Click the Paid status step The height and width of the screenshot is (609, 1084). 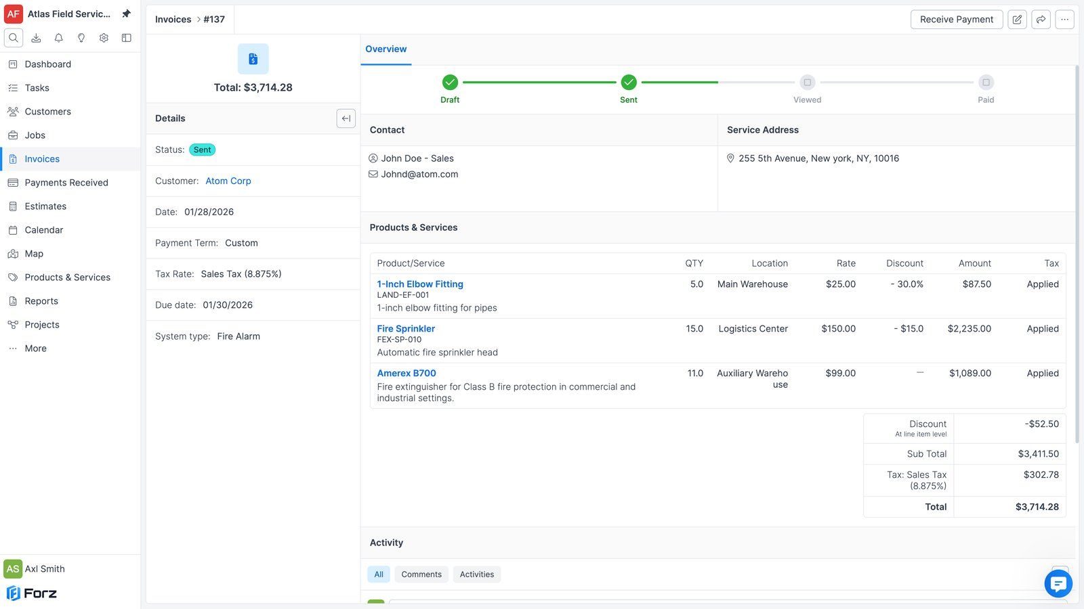click(986, 83)
